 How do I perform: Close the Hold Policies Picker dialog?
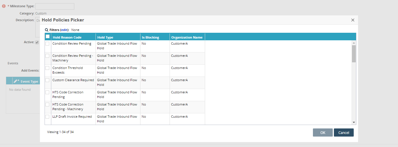pos(353,20)
